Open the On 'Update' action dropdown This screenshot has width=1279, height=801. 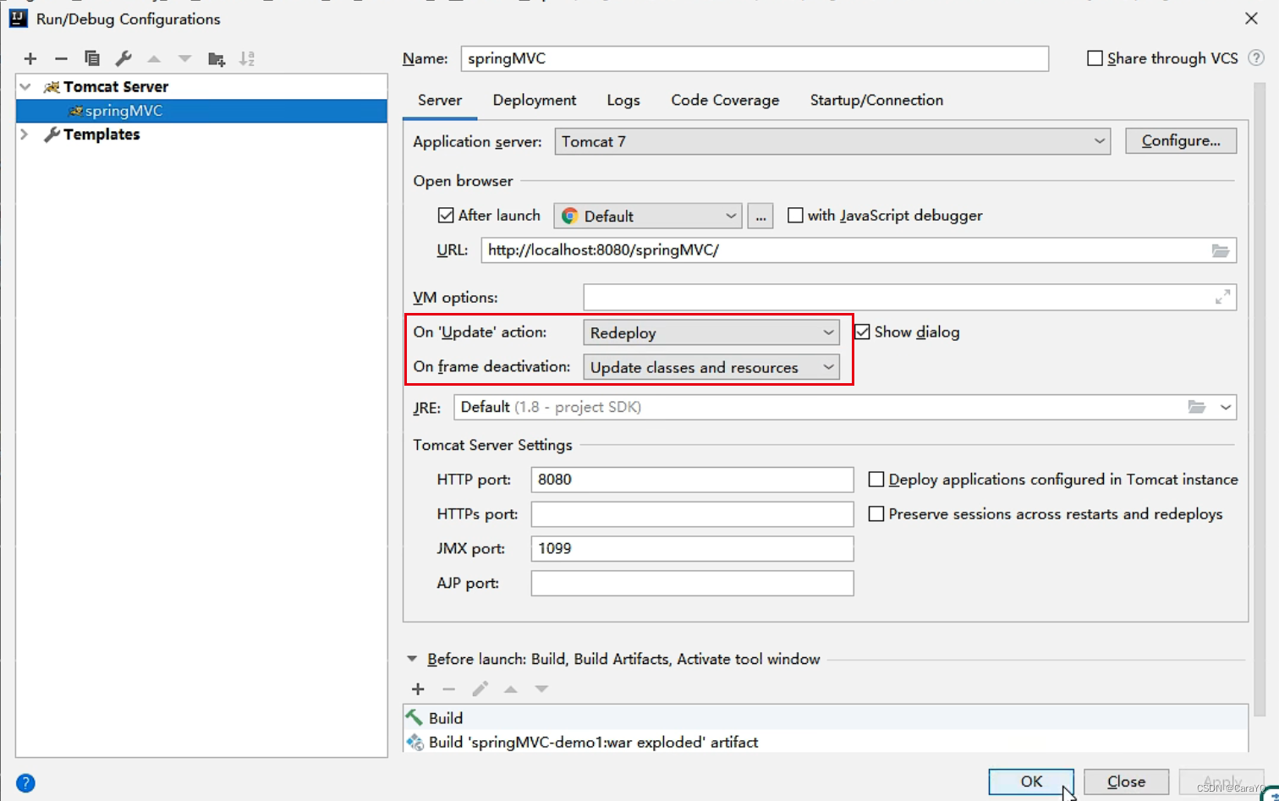[x=711, y=332]
